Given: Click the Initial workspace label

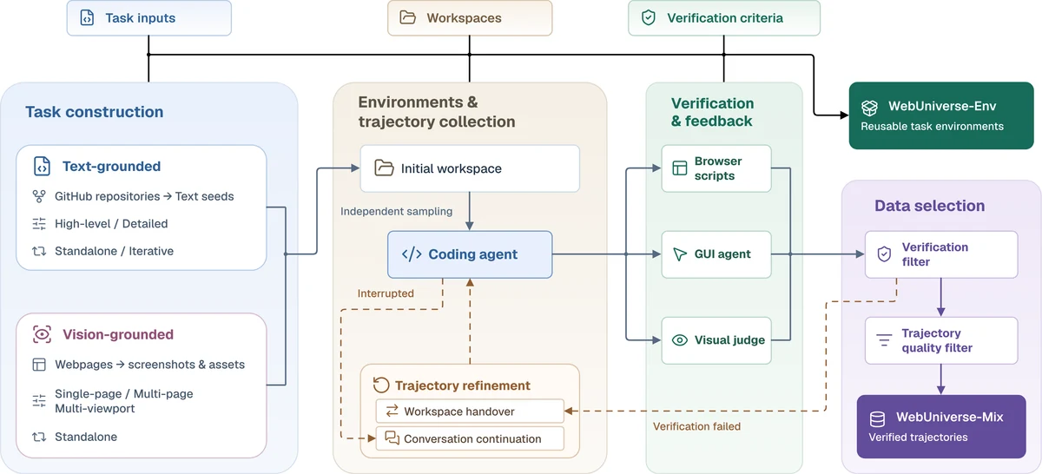Looking at the screenshot, I should click(x=451, y=168).
